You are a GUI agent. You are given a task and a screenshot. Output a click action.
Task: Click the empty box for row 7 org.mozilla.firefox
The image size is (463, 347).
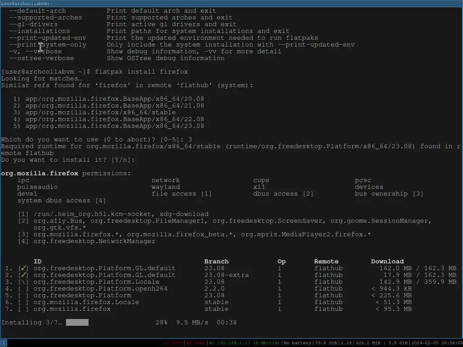(23, 309)
